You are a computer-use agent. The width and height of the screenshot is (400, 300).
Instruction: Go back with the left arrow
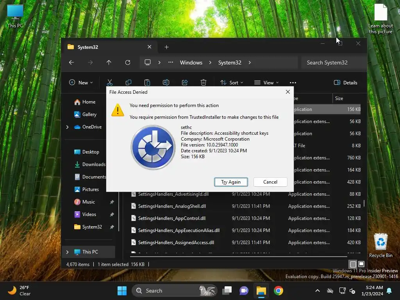tap(71, 62)
